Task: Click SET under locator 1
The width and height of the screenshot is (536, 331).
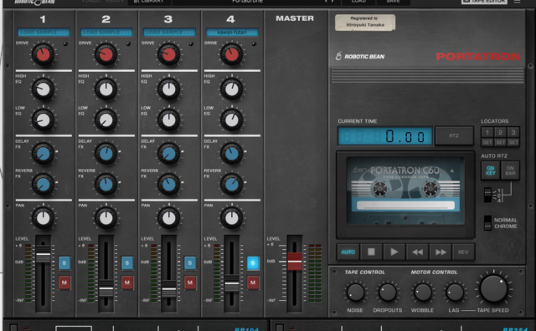Action: pyautogui.click(x=487, y=142)
